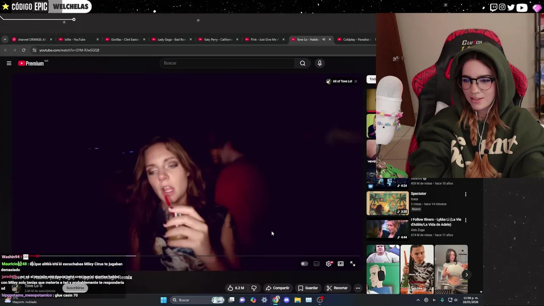This screenshot has height=306, width=544.
Task: Show next Shorts with the right arrow
Action: coord(466,275)
